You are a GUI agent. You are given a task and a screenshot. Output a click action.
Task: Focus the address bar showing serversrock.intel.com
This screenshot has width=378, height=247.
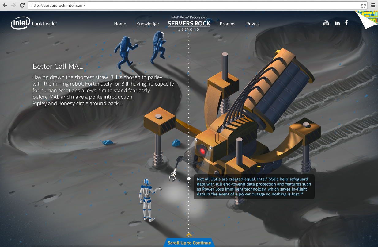[x=198, y=5]
